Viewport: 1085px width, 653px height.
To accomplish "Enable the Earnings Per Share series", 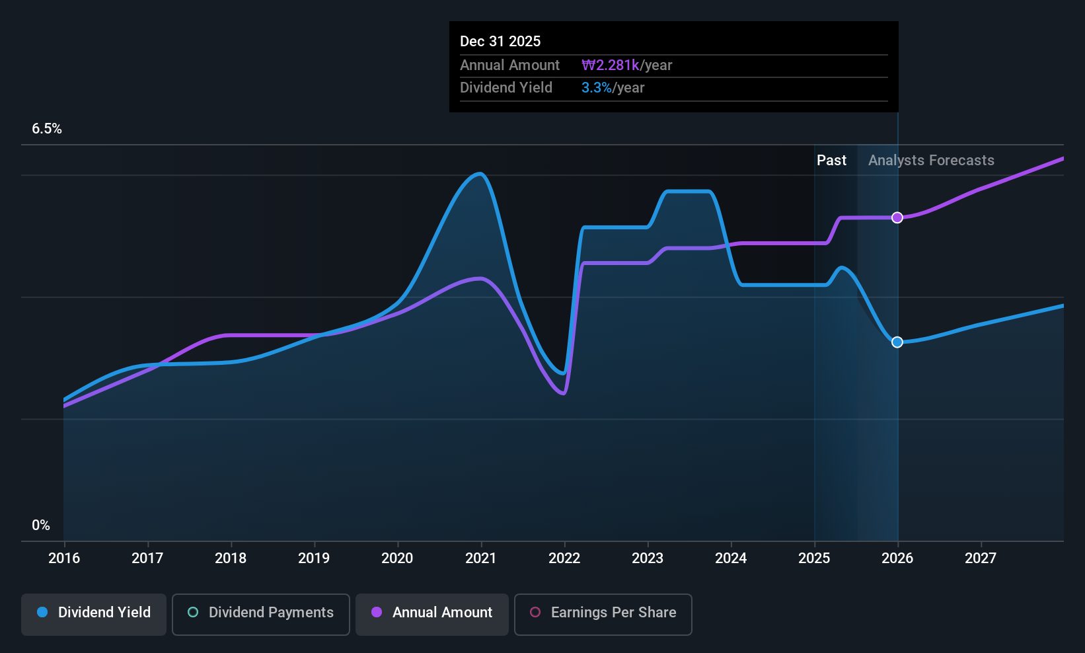I will click(603, 615).
